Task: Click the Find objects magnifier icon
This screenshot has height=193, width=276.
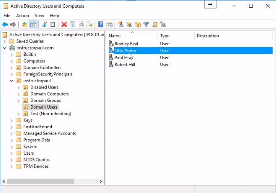Action: pos(154,25)
